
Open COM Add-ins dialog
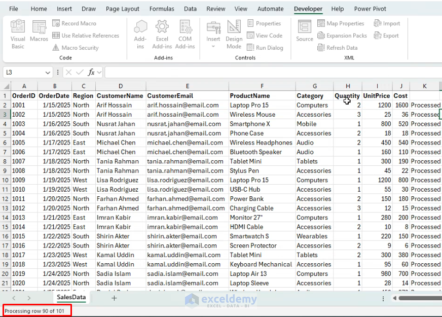[x=185, y=34]
